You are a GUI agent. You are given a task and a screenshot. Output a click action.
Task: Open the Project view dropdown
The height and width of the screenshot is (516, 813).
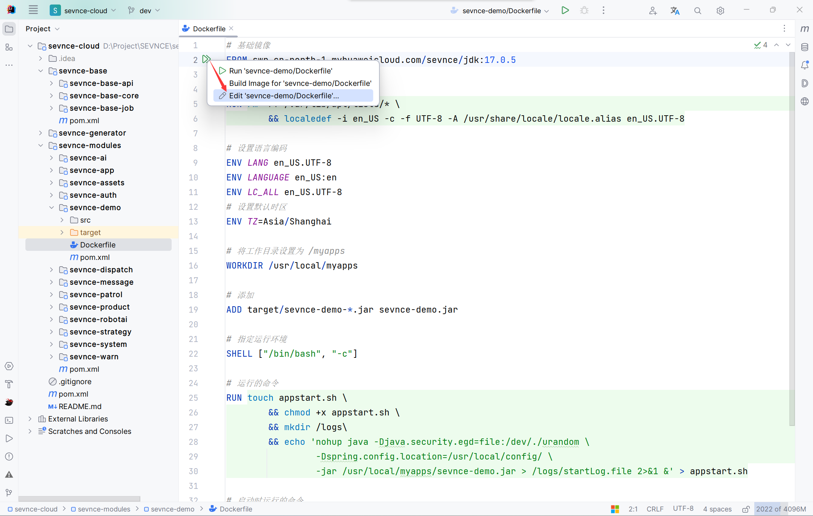pyautogui.click(x=43, y=29)
